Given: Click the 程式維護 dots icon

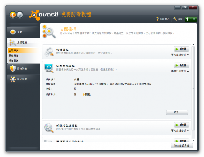Looking at the screenshot, I should tap(13, 79).
